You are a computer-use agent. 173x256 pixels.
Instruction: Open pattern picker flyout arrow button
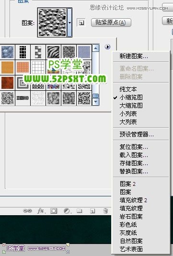pyautogui.click(x=107, y=47)
